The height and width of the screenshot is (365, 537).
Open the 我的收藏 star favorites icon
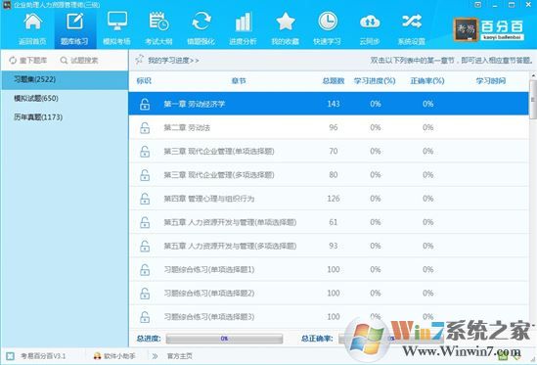click(286, 29)
